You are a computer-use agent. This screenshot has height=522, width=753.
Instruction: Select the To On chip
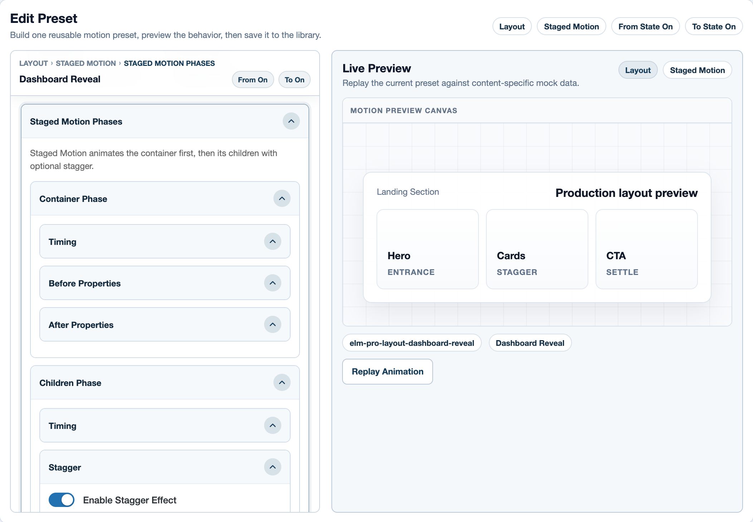click(295, 79)
